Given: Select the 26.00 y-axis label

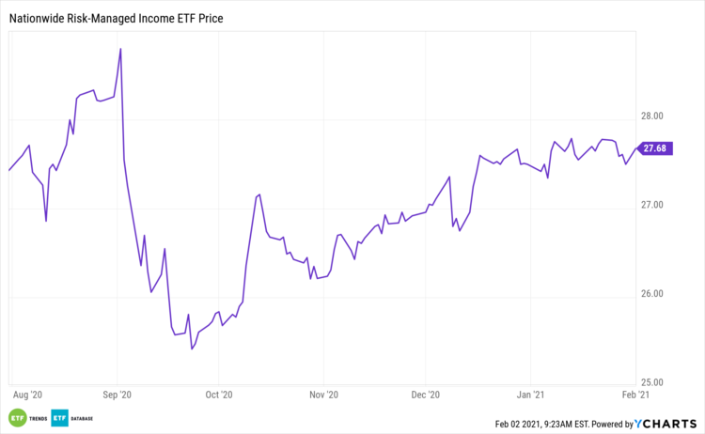Looking at the screenshot, I should tap(650, 294).
